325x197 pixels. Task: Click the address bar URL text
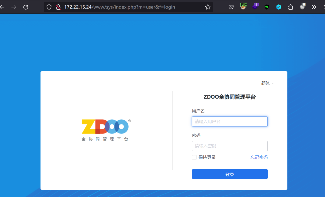(x=120, y=7)
